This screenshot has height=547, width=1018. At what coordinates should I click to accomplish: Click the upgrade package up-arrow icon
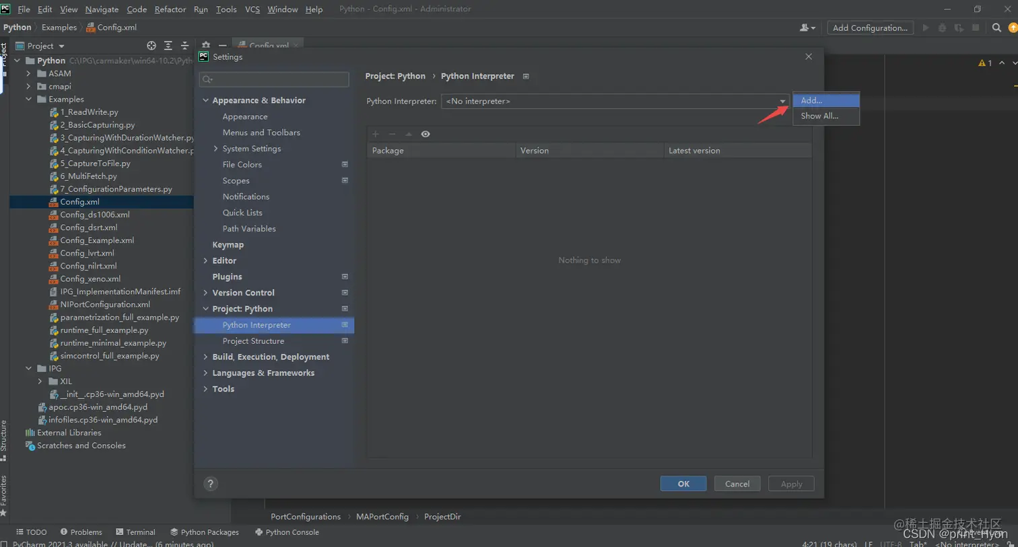click(409, 134)
